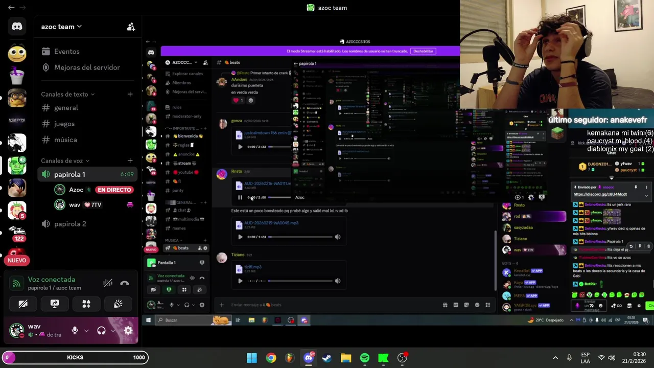Mute microphone in user panel

(75, 331)
